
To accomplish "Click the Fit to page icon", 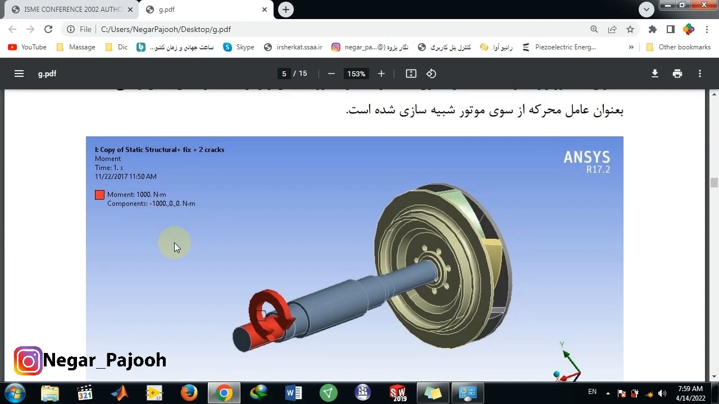I will [x=411, y=74].
